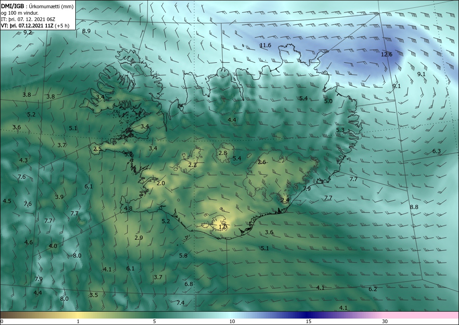Select the 'VT: þri. 07.12.2021 11Z (+5 h)' line

[35, 26]
